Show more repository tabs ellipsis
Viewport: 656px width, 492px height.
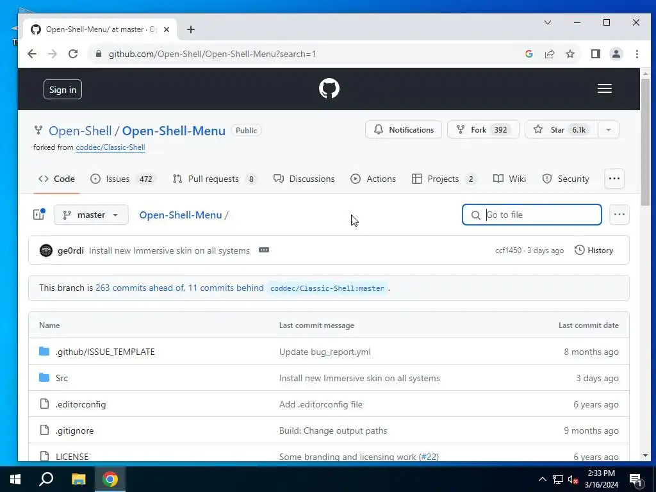[x=614, y=179]
